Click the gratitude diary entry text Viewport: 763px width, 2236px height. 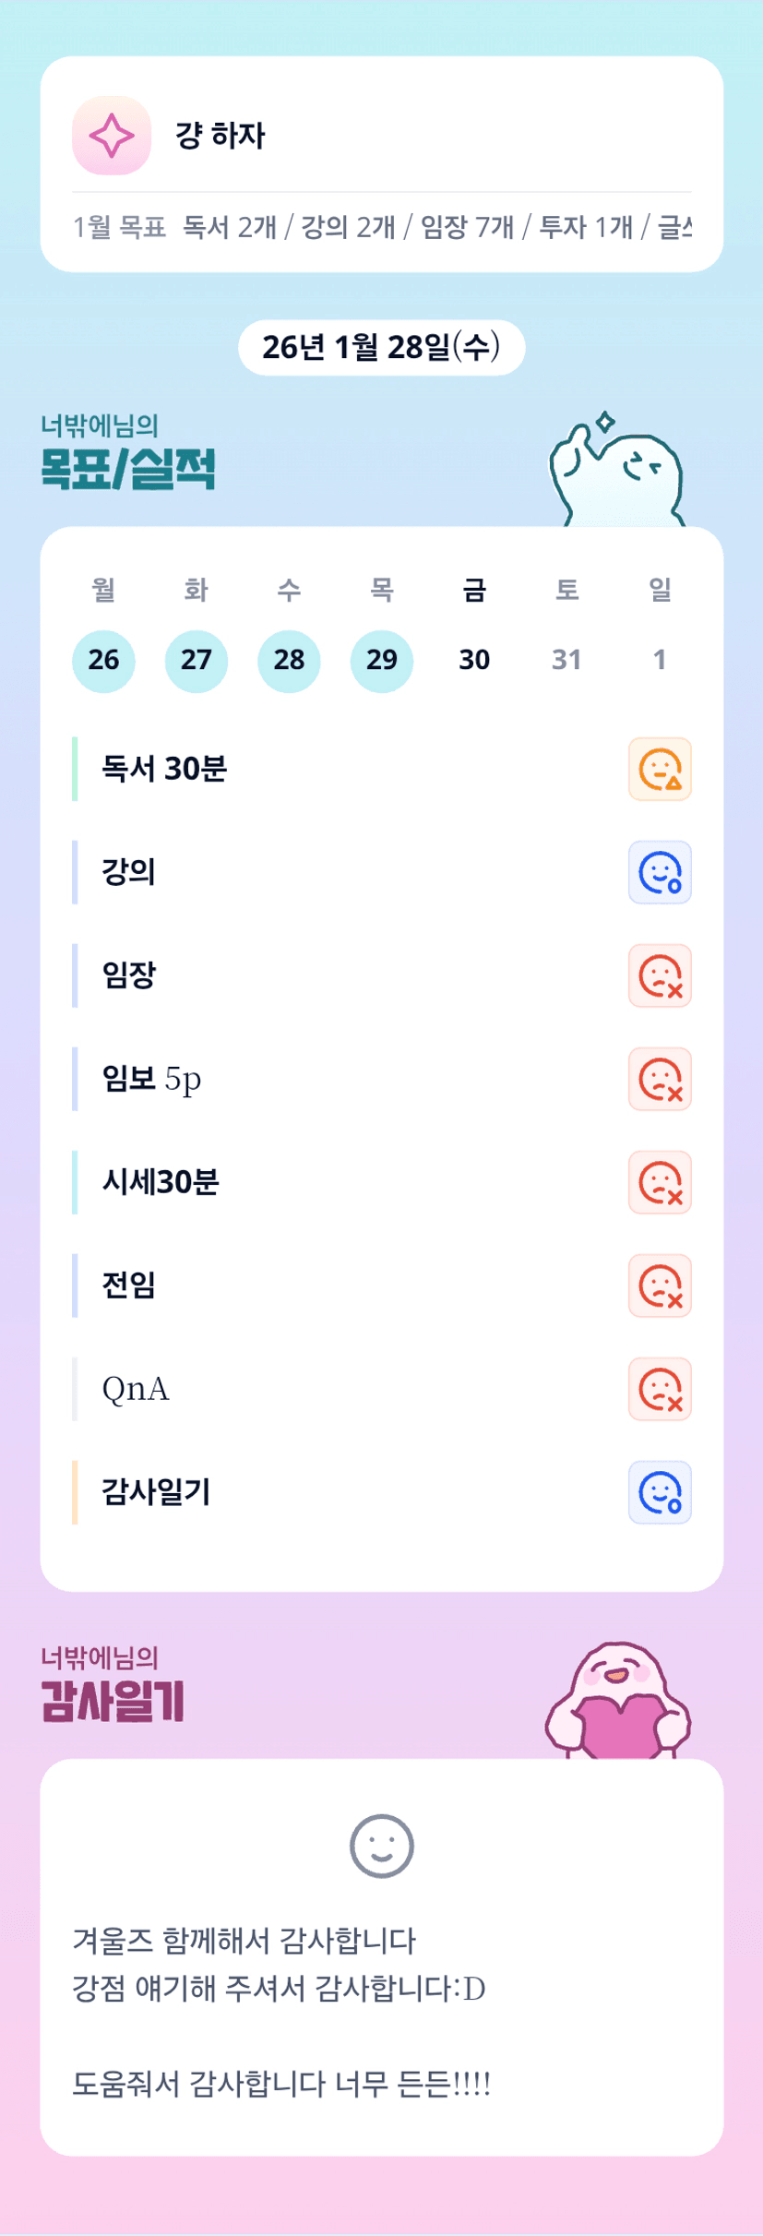pyautogui.click(x=280, y=2012)
